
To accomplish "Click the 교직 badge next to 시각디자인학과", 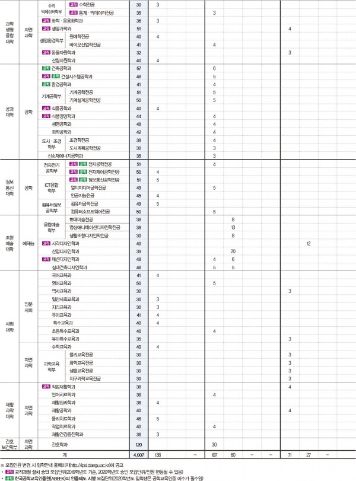I will point(46,244).
